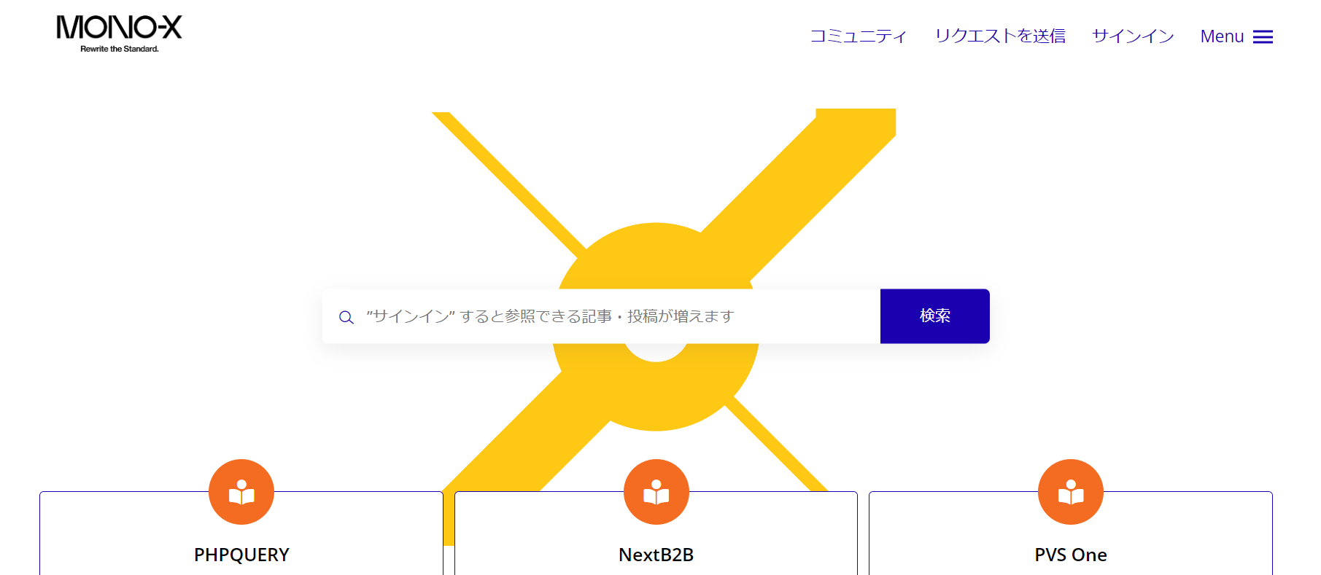Click the magnifier icon in search box
This screenshot has width=1321, height=575.
[x=346, y=317]
